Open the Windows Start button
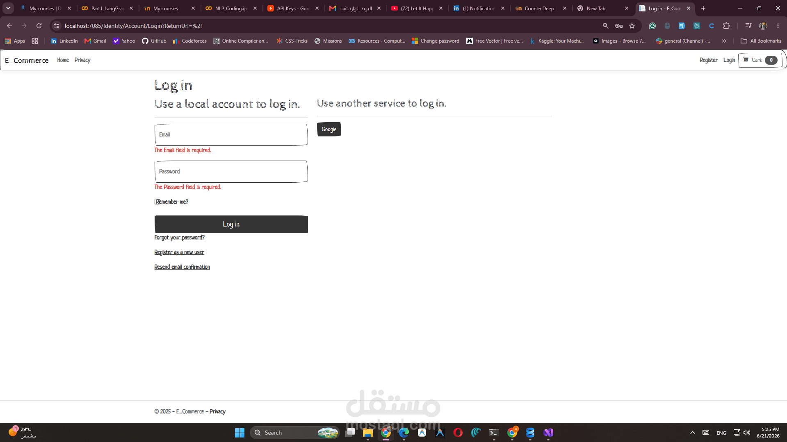 click(x=240, y=433)
